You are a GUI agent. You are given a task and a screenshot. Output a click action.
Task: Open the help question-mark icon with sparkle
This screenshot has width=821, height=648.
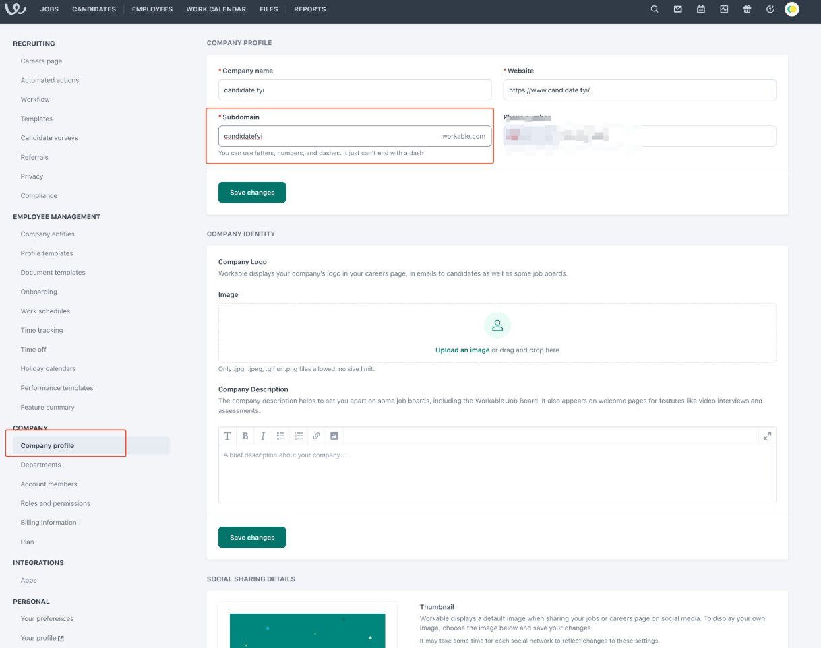[770, 9]
